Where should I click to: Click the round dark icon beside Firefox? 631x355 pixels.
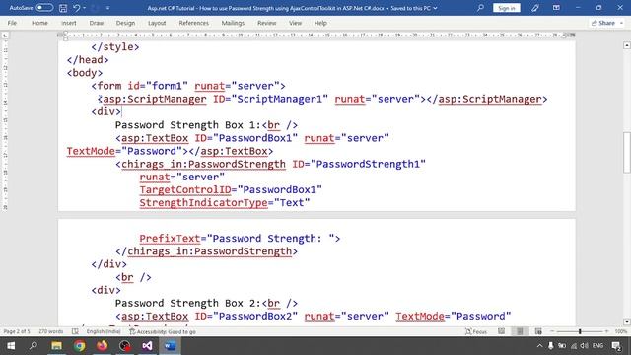pos(124,346)
